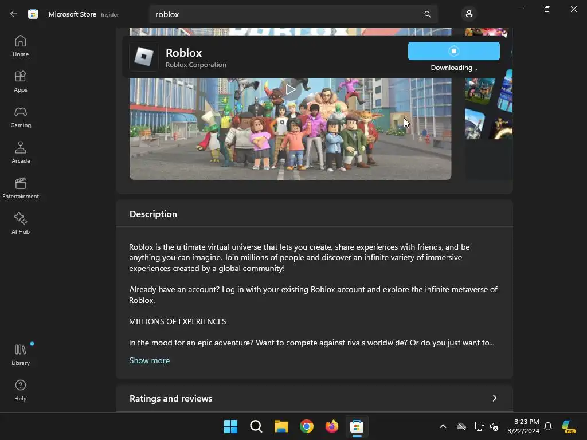Go back using the back arrow
This screenshot has height=440, width=587.
pos(14,14)
